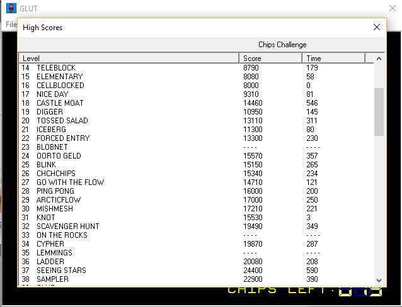Close the High Scores dialog
Image resolution: width=402 pixels, height=307 pixels.
pos(377,27)
